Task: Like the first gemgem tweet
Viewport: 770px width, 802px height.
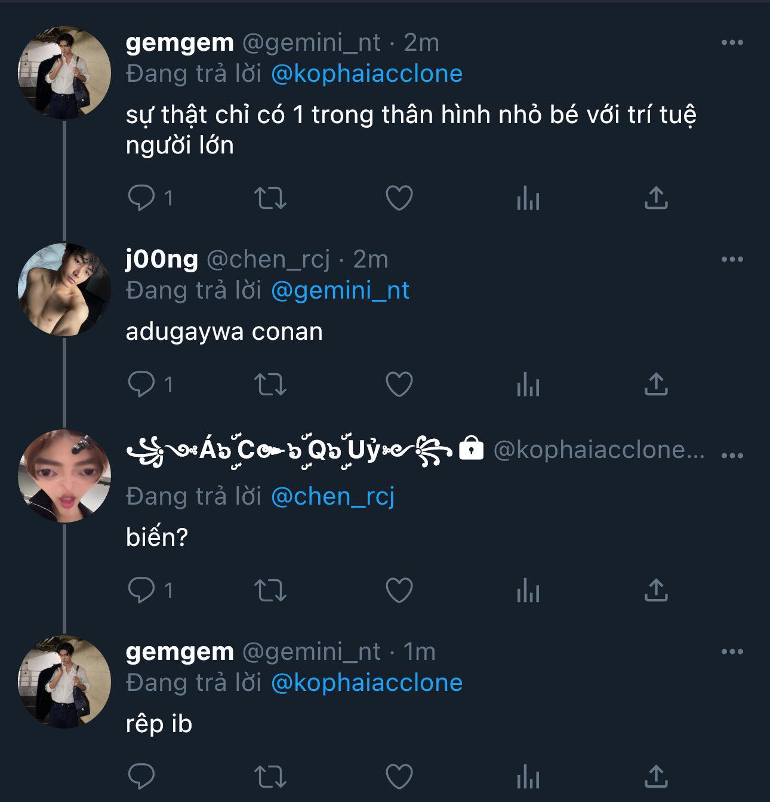Action: (399, 198)
